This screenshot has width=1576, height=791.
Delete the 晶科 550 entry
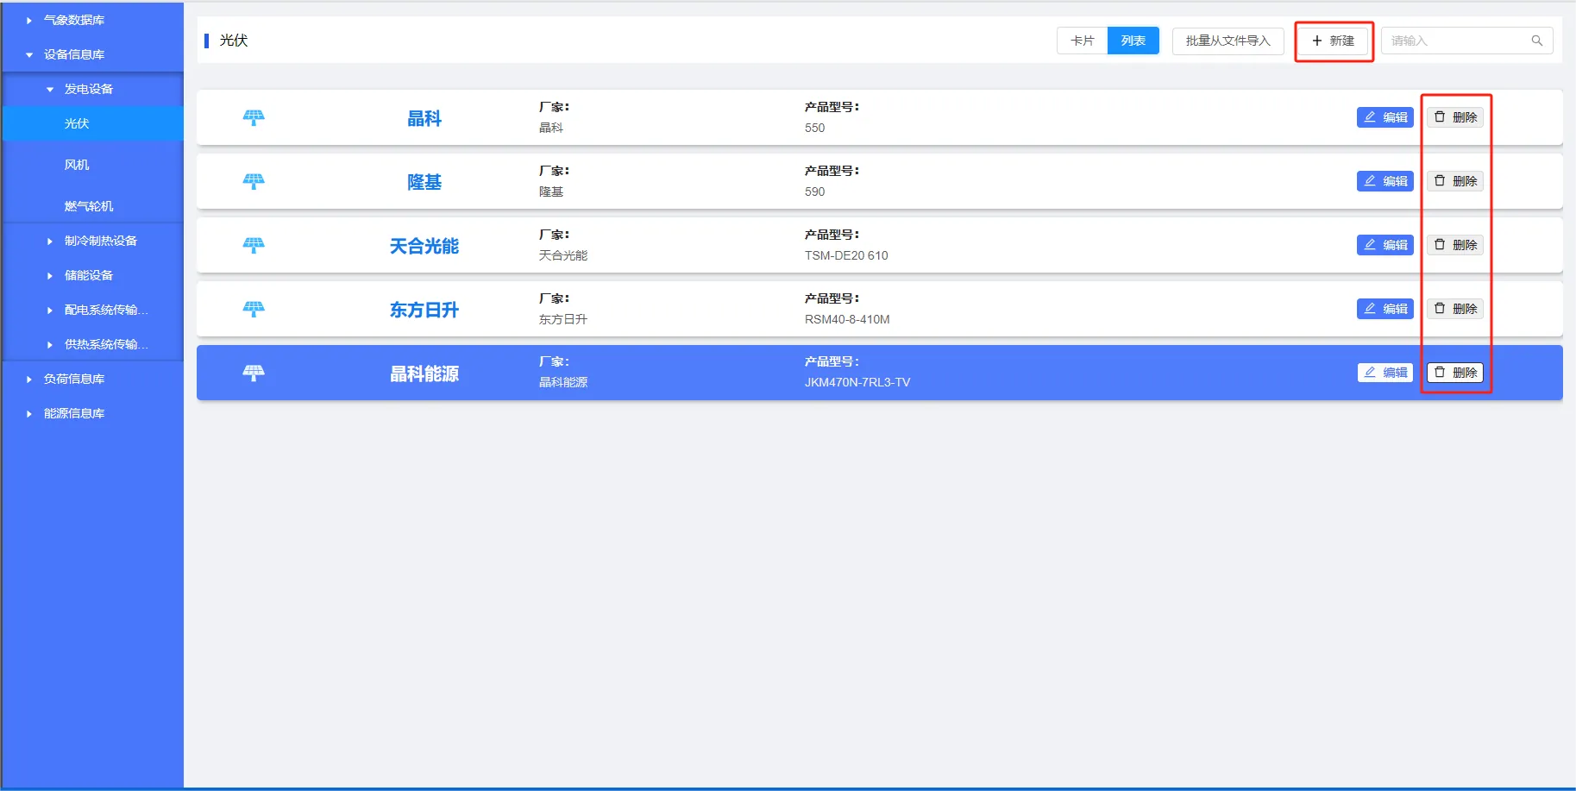pyautogui.click(x=1454, y=117)
